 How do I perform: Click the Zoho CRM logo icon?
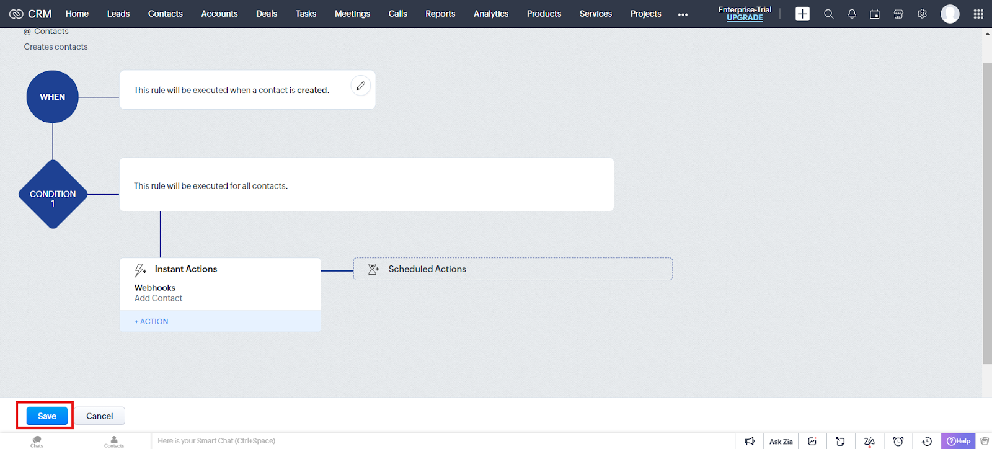click(x=16, y=14)
